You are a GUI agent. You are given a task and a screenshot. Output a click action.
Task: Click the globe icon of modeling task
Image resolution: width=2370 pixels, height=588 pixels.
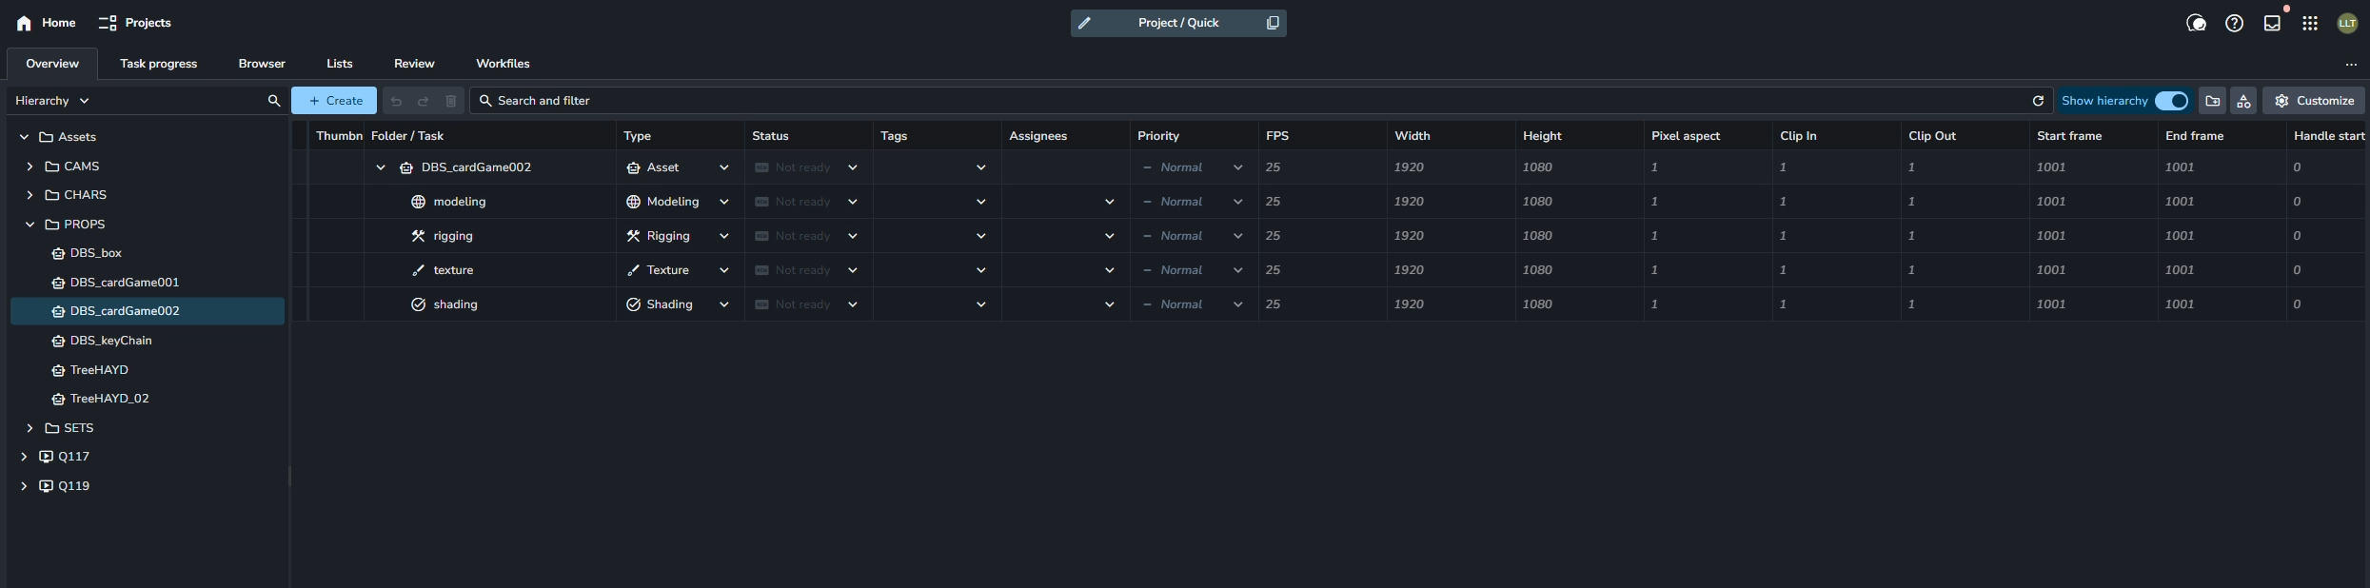[x=418, y=202]
